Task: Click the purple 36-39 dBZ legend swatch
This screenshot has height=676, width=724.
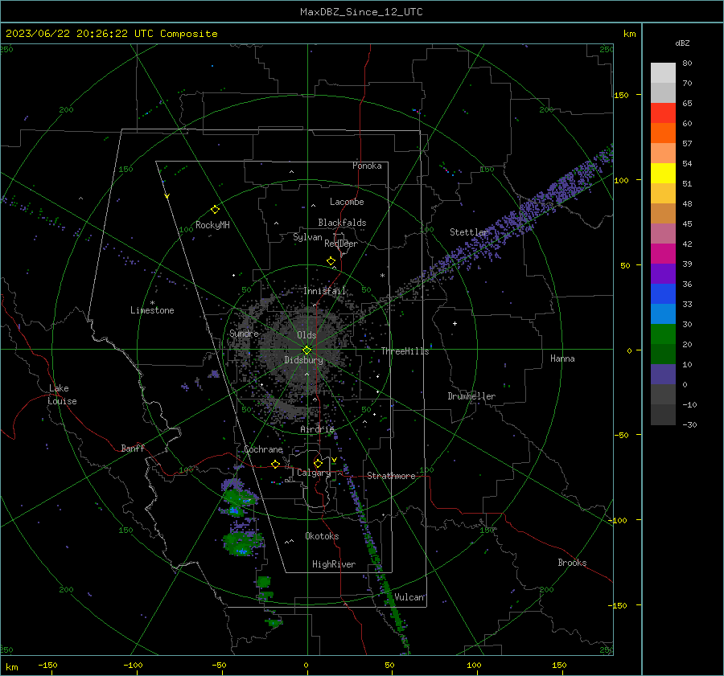Action: [663, 274]
